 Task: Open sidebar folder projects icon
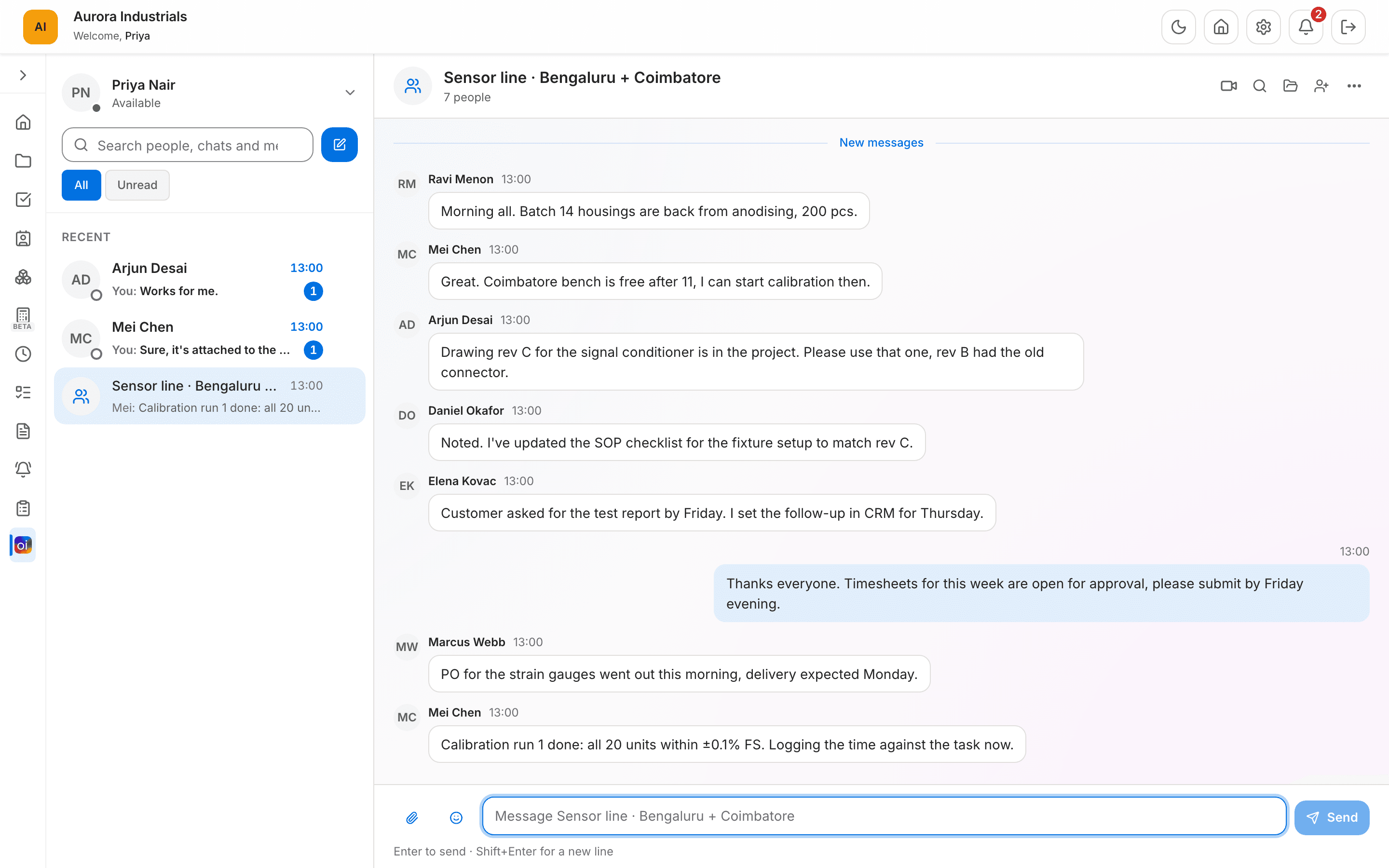23,161
